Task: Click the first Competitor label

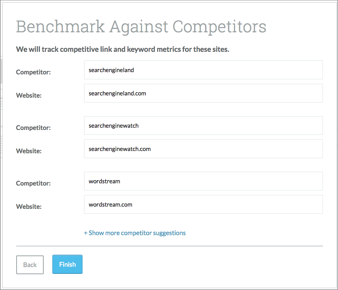Action: (33, 72)
